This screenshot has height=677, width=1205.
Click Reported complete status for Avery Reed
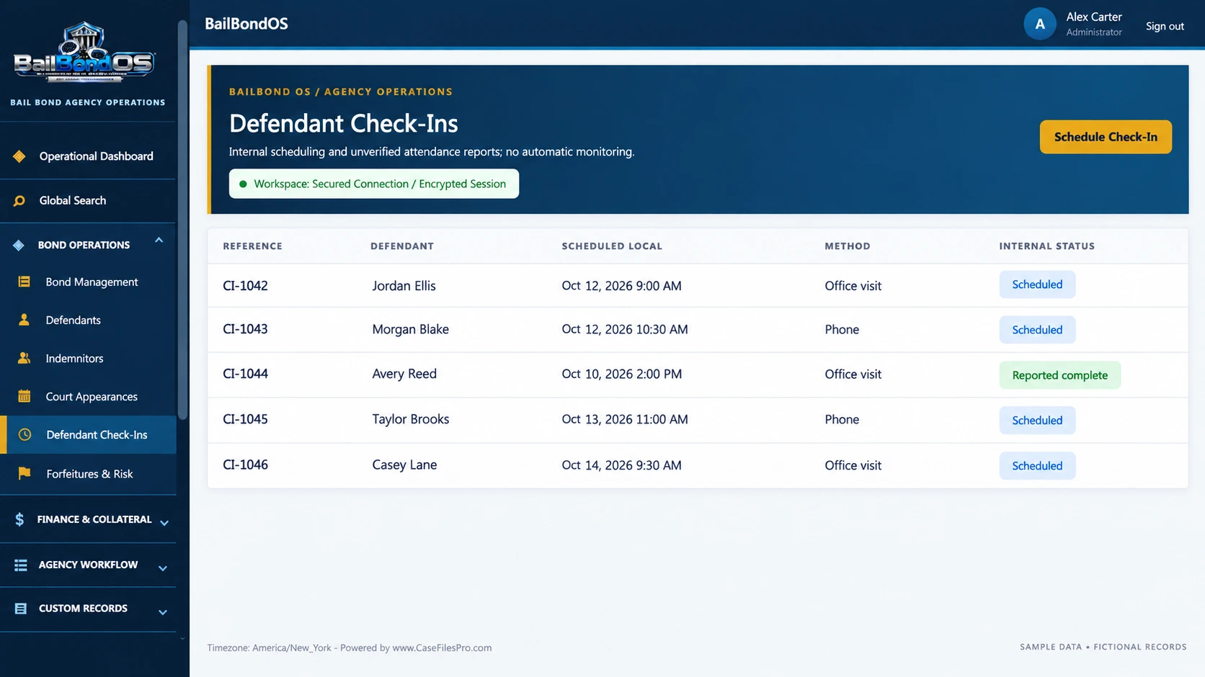[1059, 375]
